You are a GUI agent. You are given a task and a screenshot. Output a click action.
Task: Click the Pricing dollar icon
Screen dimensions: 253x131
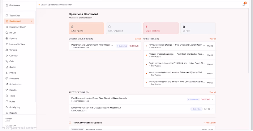(7, 73)
